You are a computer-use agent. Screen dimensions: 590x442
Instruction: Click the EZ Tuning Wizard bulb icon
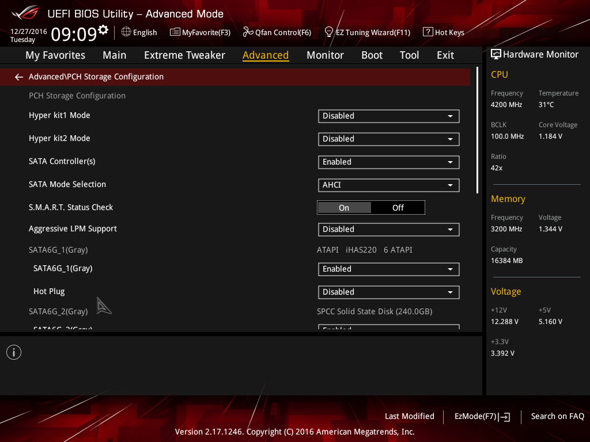click(328, 32)
